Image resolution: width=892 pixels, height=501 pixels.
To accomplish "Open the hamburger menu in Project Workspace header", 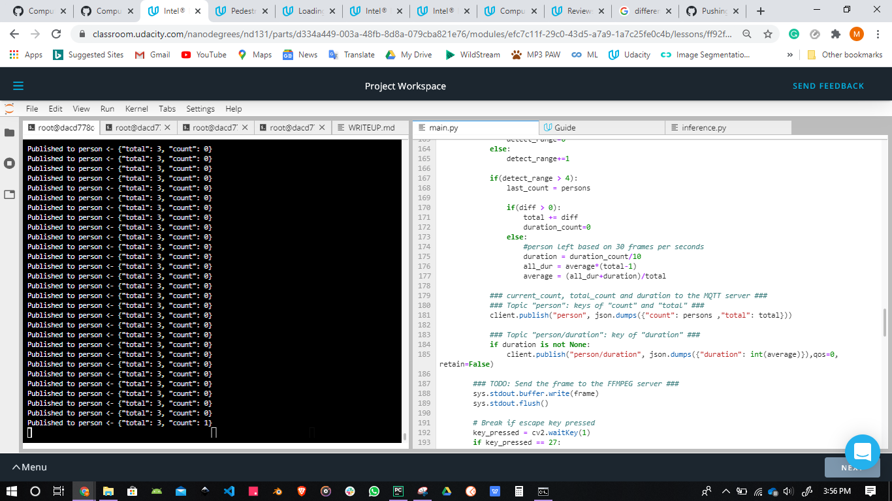I will [18, 86].
